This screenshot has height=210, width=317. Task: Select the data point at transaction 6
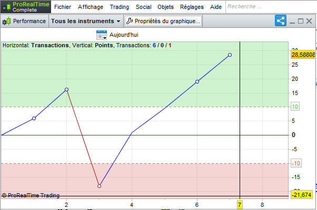click(x=197, y=81)
